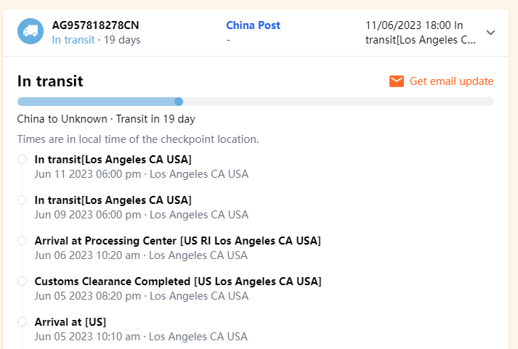Viewport: 518px width, 349px height.
Task: Collapse the tracking details chevron
Action: pos(490,33)
